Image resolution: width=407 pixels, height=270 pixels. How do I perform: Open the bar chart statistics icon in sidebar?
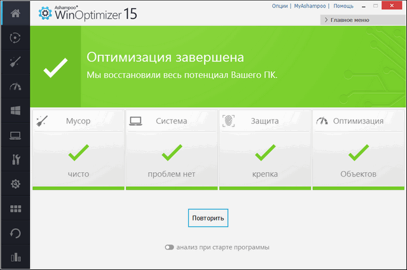(x=15, y=257)
